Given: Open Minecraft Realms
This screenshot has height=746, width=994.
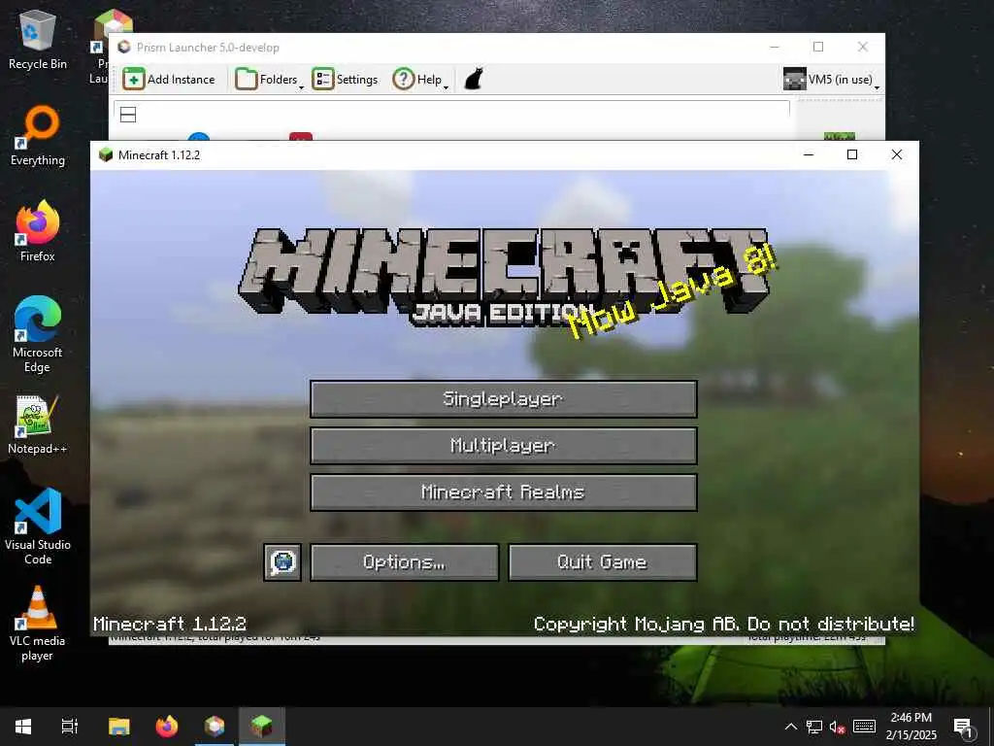Looking at the screenshot, I should point(504,492).
